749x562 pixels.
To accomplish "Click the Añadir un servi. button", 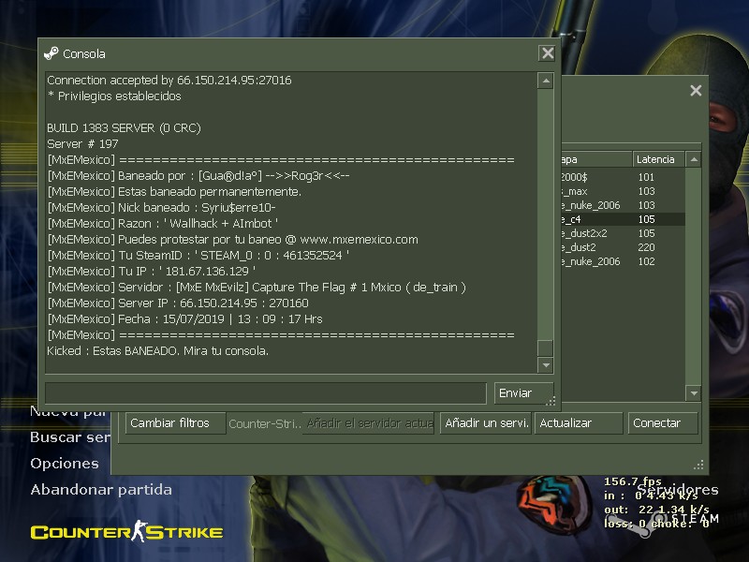I will 486,423.
